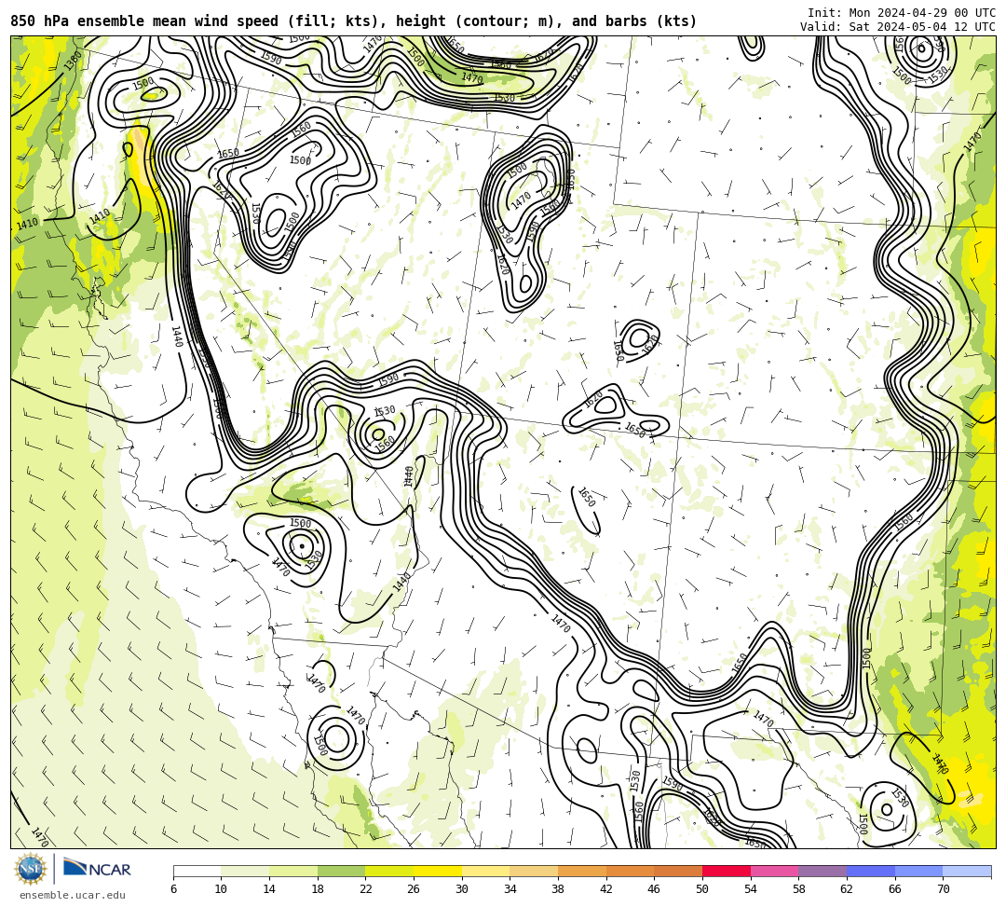Open the ensemble.ucar.edu link text
1006x907 pixels.
pyautogui.click(x=73, y=895)
